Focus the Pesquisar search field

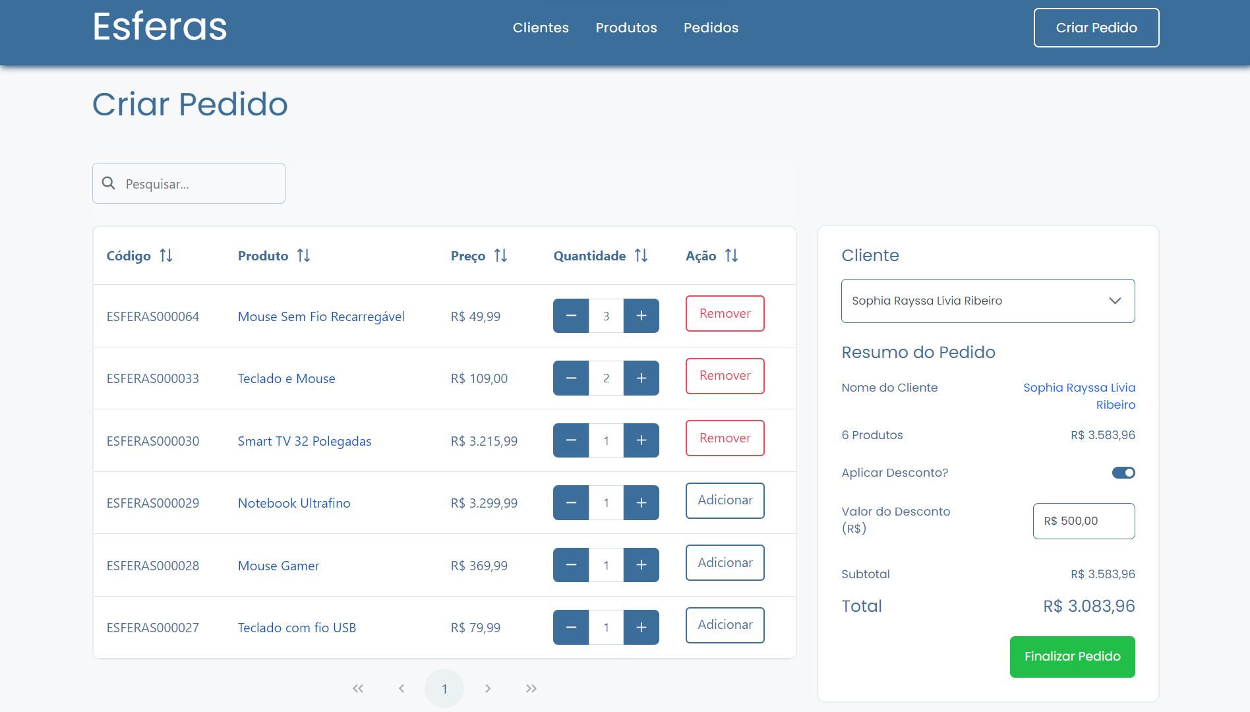[x=189, y=183]
